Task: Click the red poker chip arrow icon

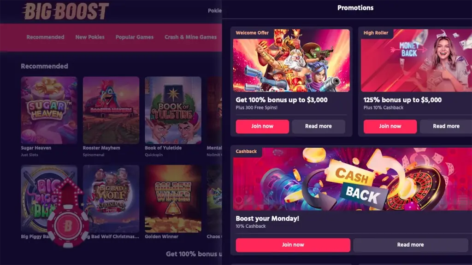Action: click(68, 213)
